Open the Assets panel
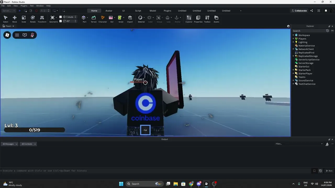 pyautogui.click(x=216, y=19)
